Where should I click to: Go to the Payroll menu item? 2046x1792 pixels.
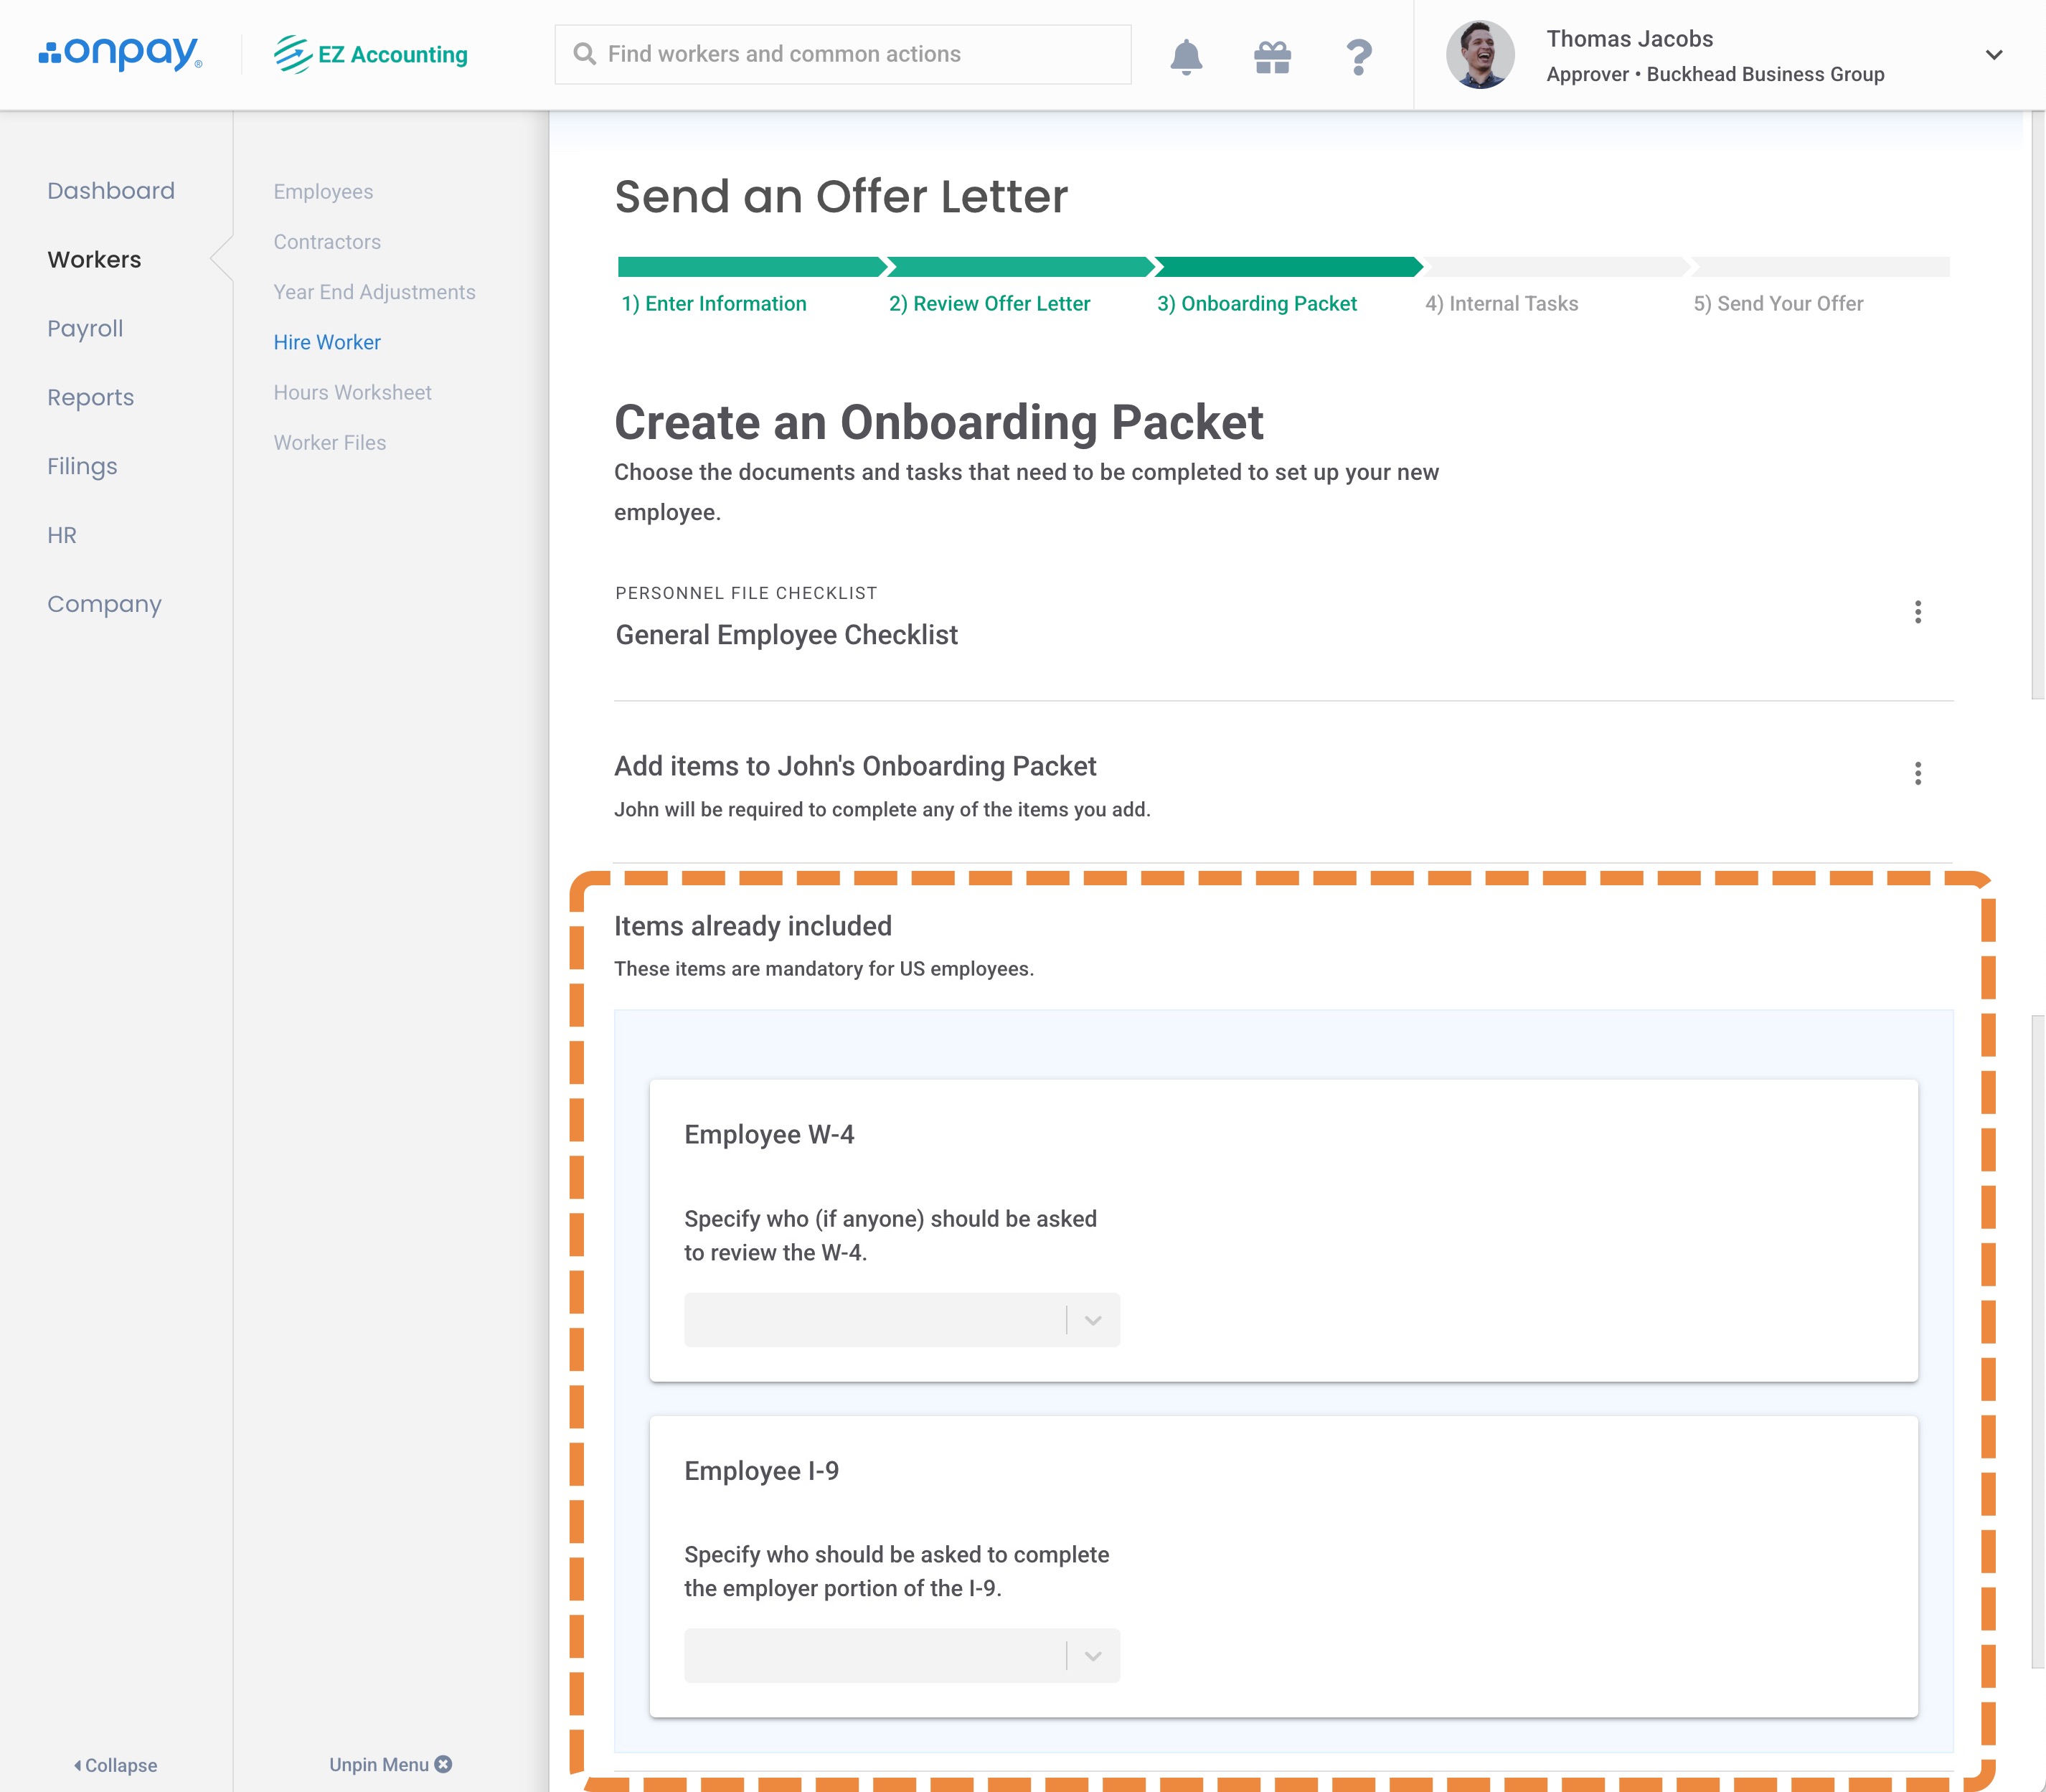[x=85, y=329]
